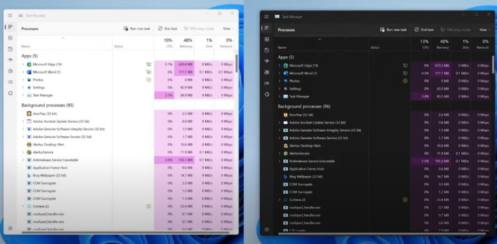497x244 pixels.
Task: Click Run new task in dark window
Action: 393,30
